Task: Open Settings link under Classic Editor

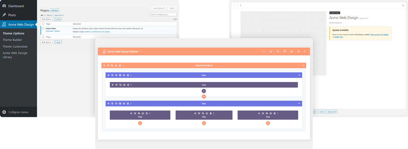Action: tap(57, 31)
